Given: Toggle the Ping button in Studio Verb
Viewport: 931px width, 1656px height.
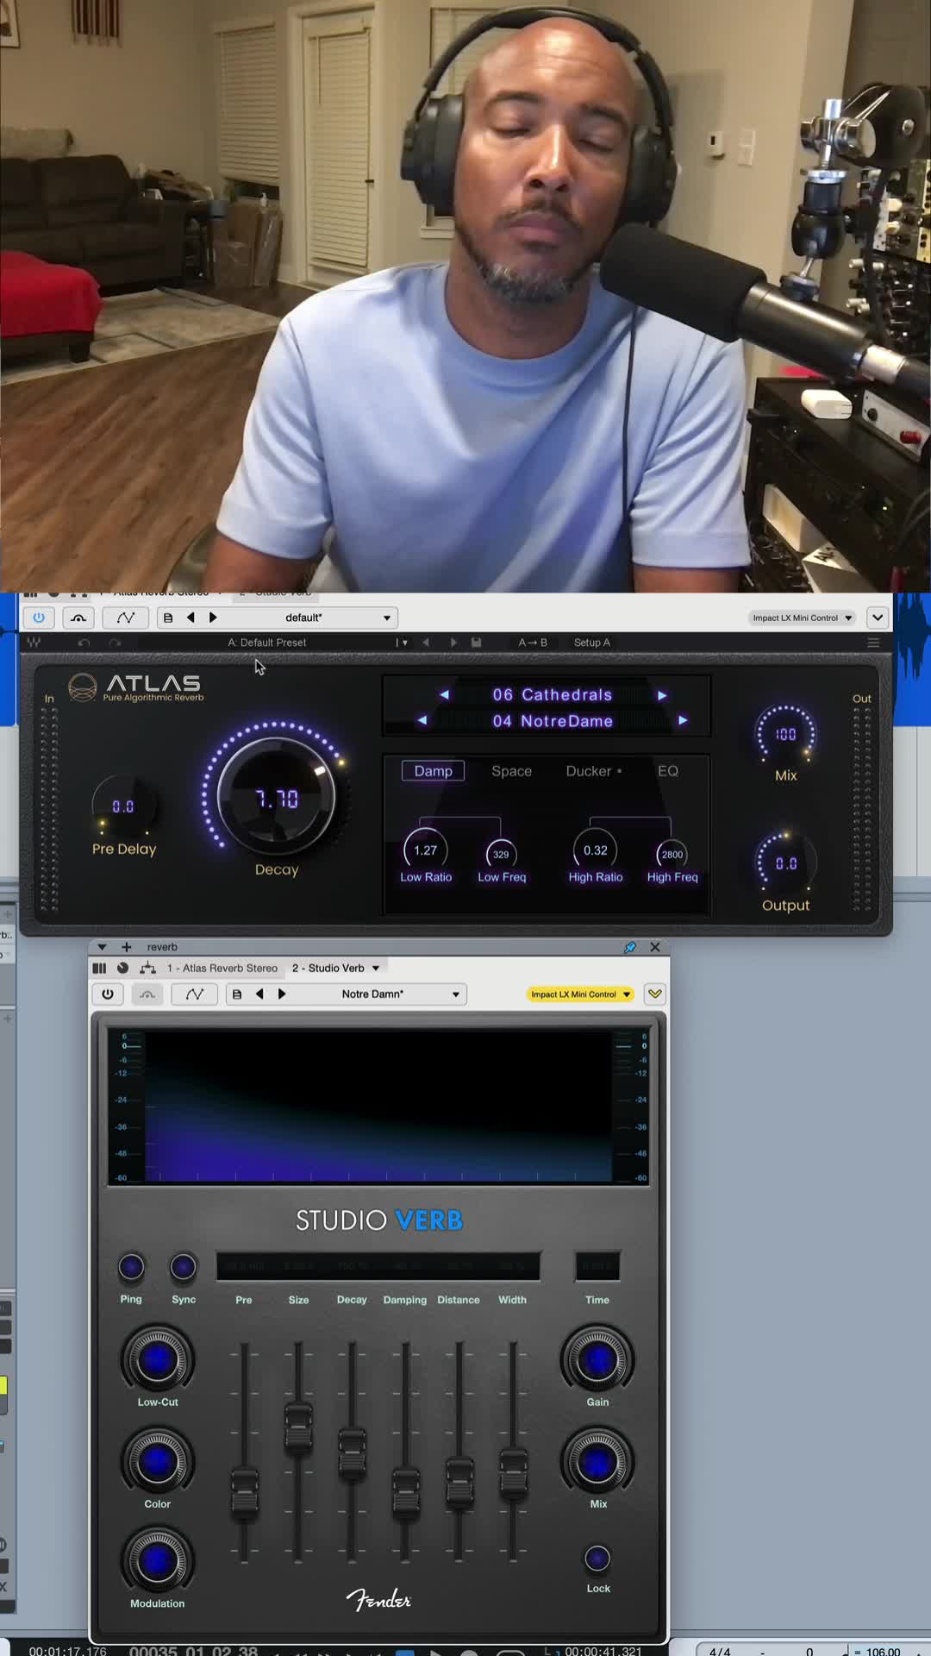Looking at the screenshot, I should coord(131,1267).
